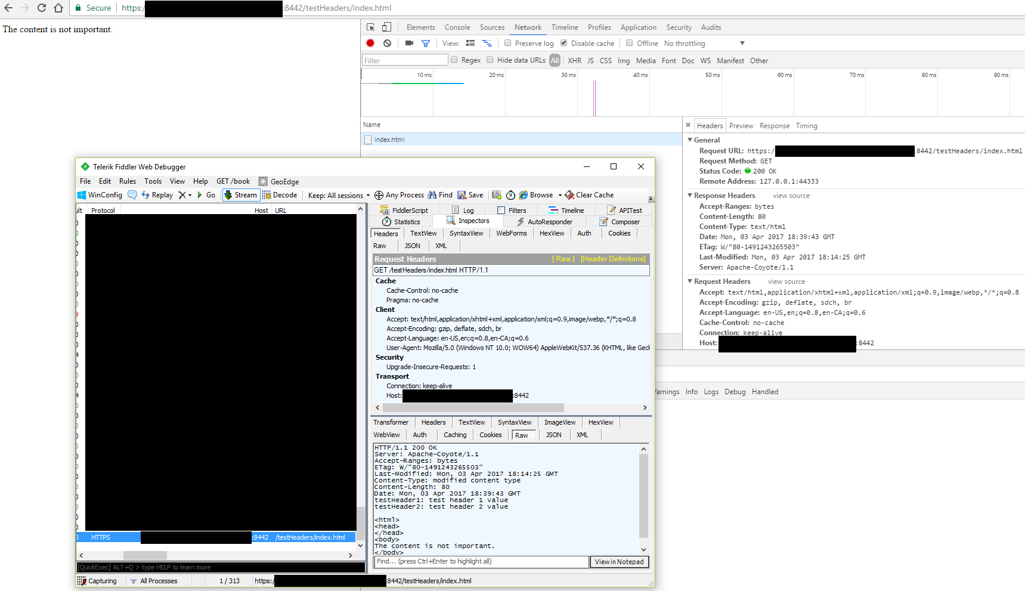The image size is (1025, 591).
Task: Check the Offline checkbox
Action: click(629, 43)
